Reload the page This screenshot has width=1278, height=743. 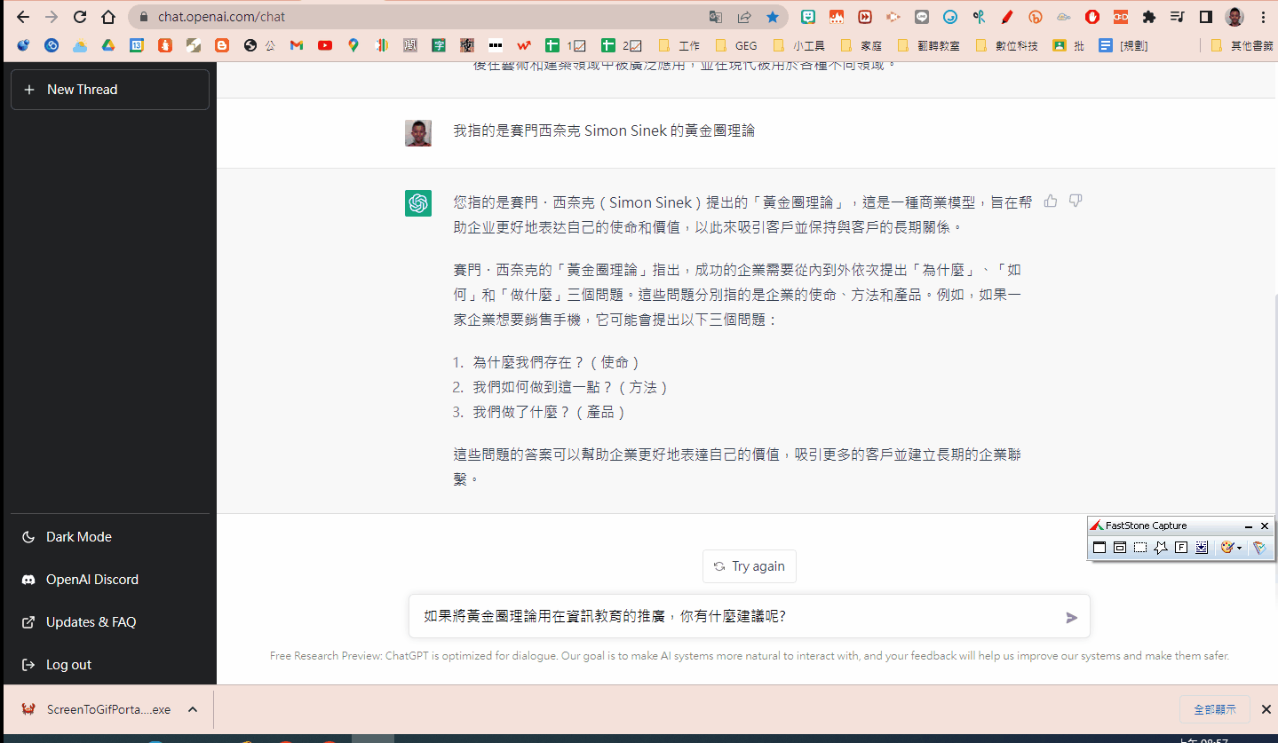tap(80, 17)
